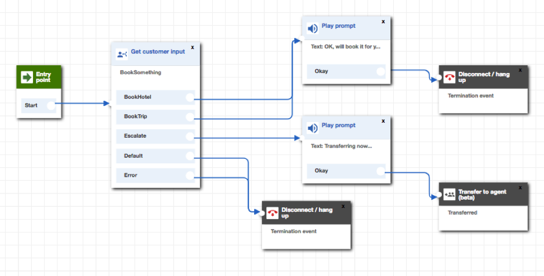544x276 pixels.
Task: Click the Transfer to agent people icon
Action: (x=449, y=195)
